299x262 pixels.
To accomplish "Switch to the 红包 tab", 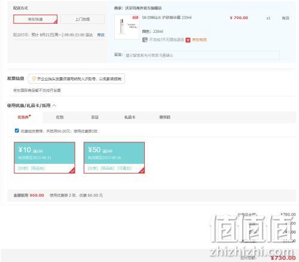I will 60,117.
